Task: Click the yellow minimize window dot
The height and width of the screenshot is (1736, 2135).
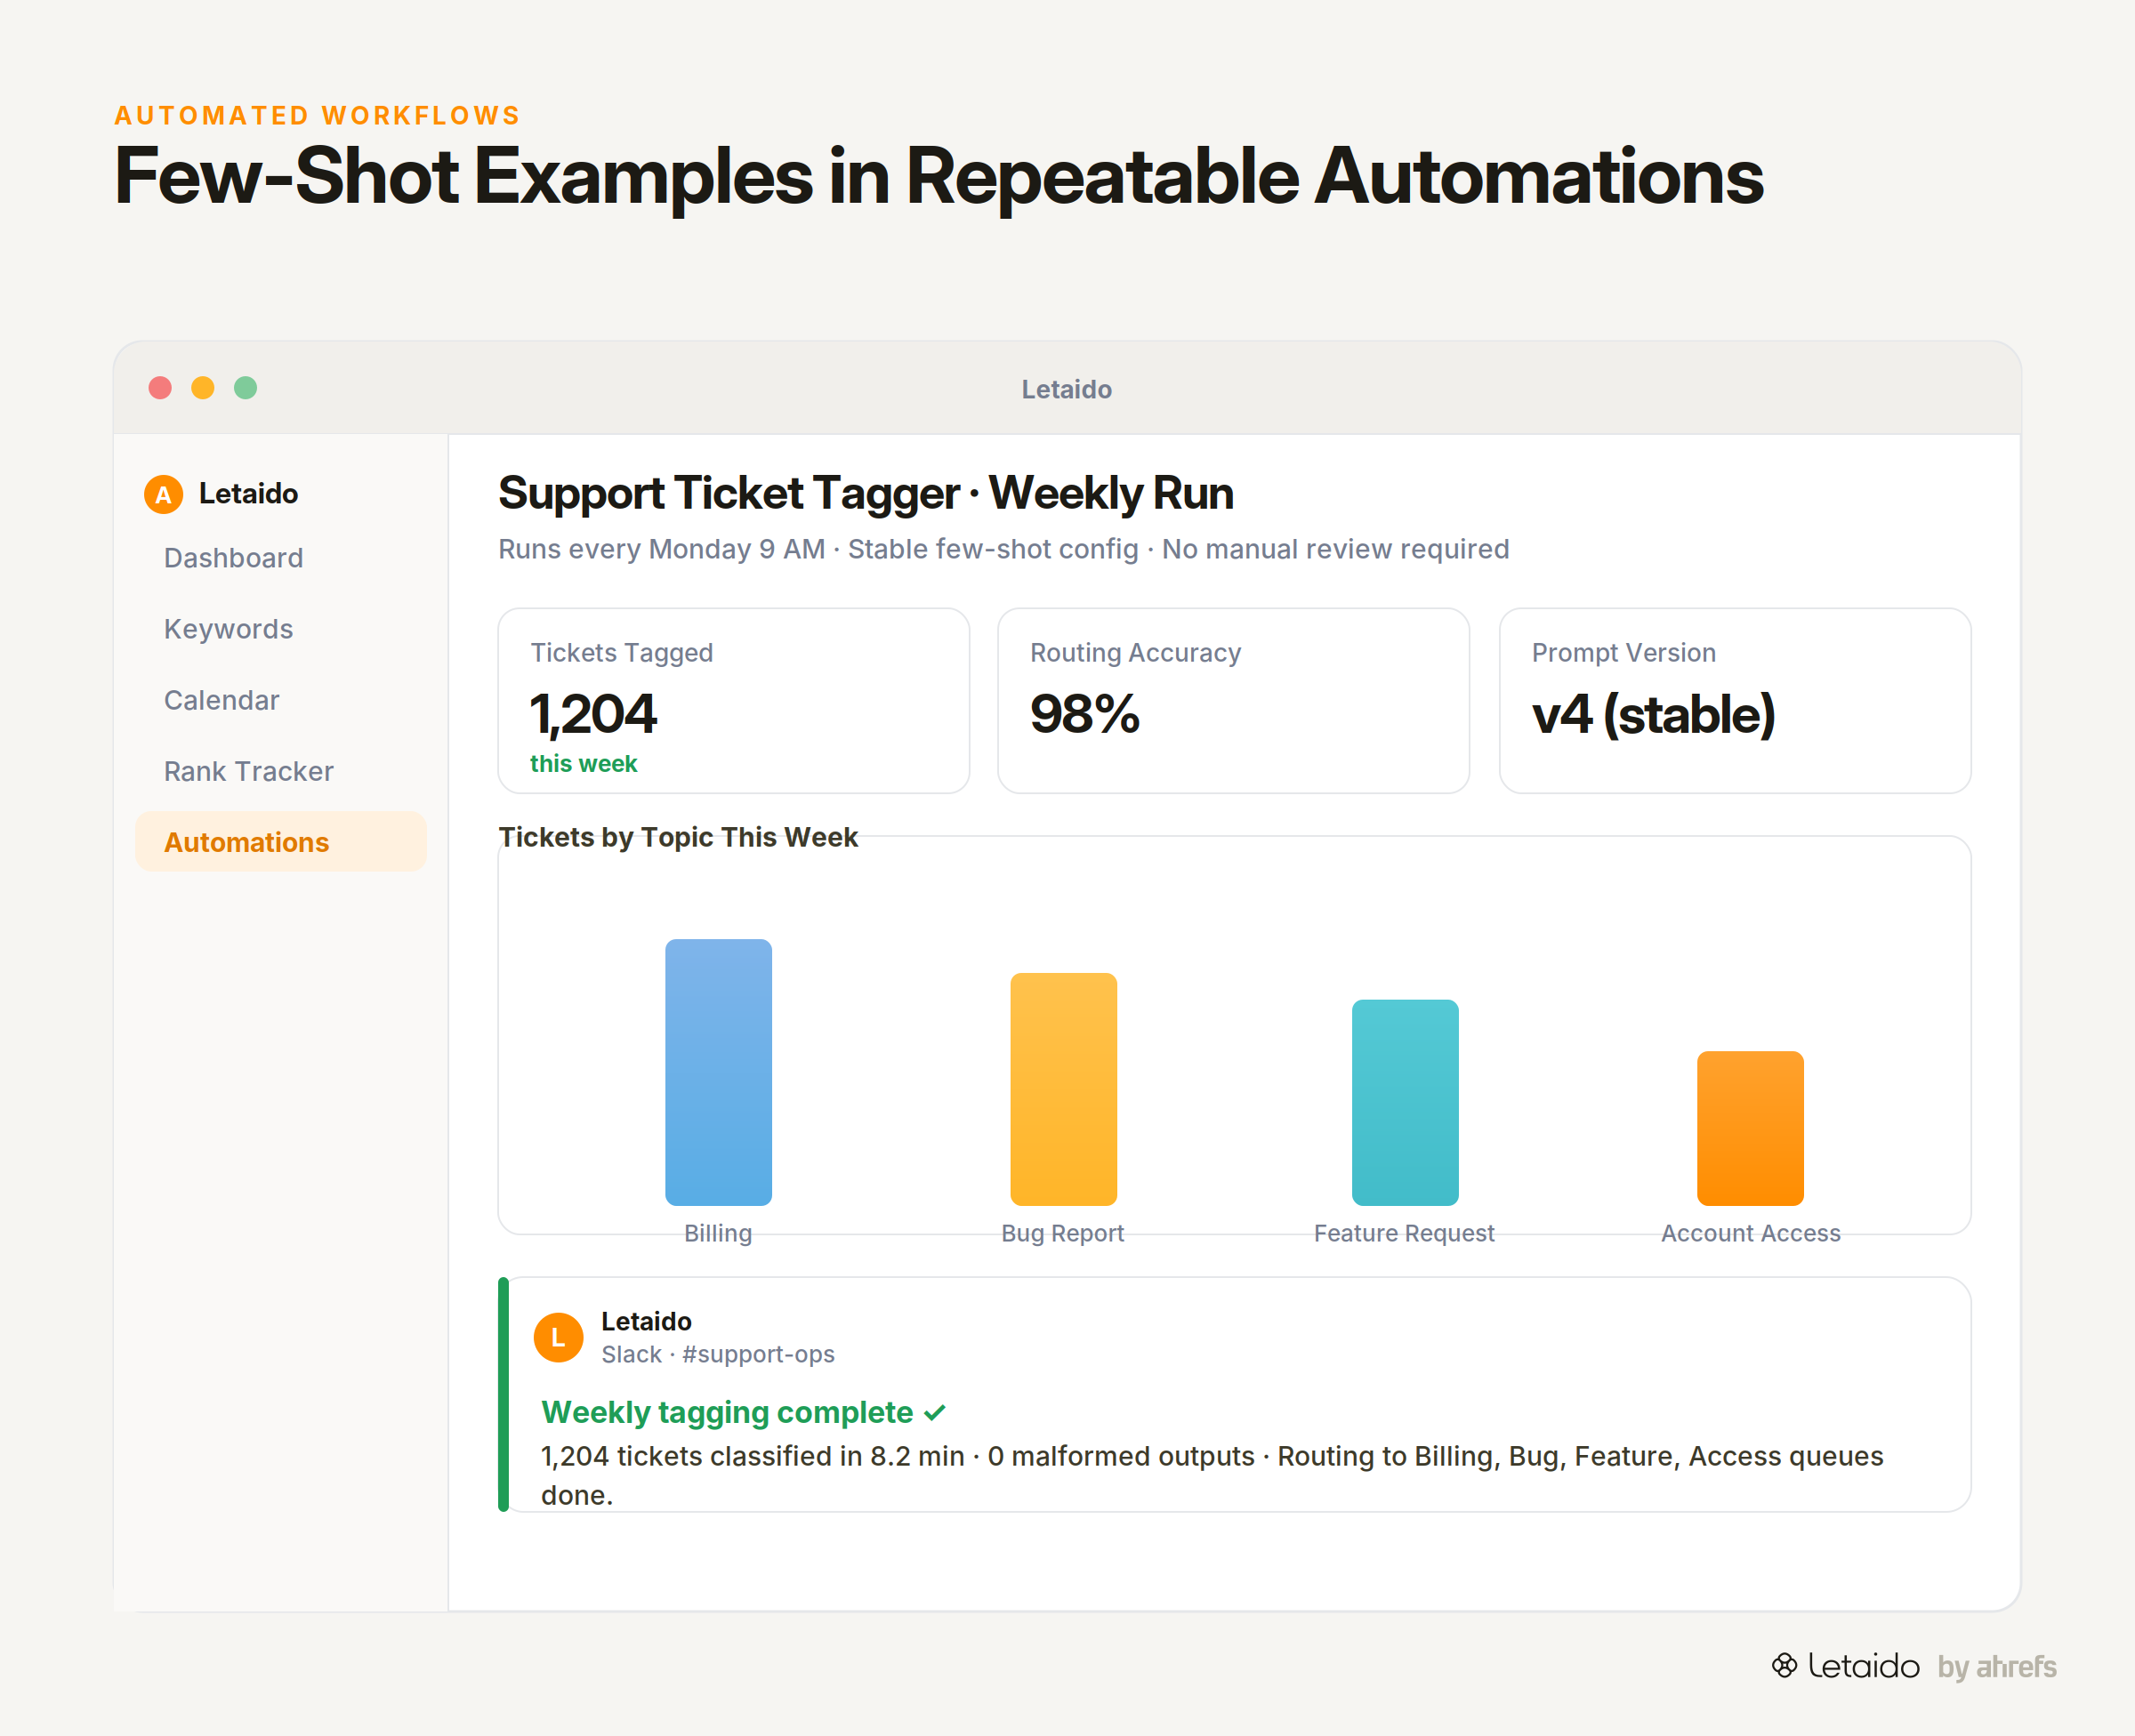Action: (203, 388)
